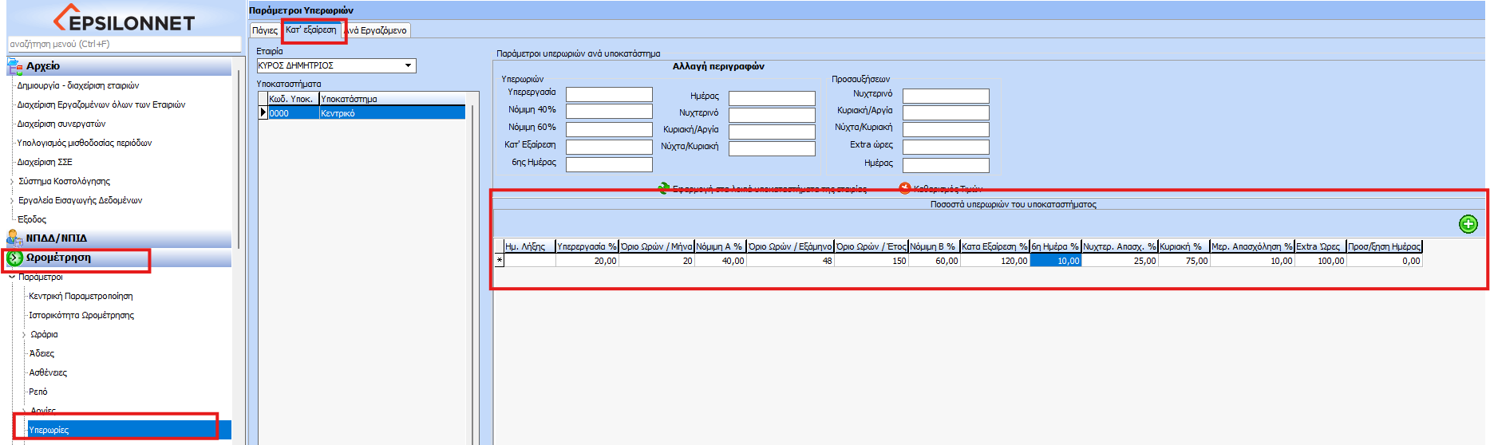Click the red Καθαρισμός Τιμών icon
The height and width of the screenshot is (445, 1490).
pyautogui.click(x=904, y=189)
